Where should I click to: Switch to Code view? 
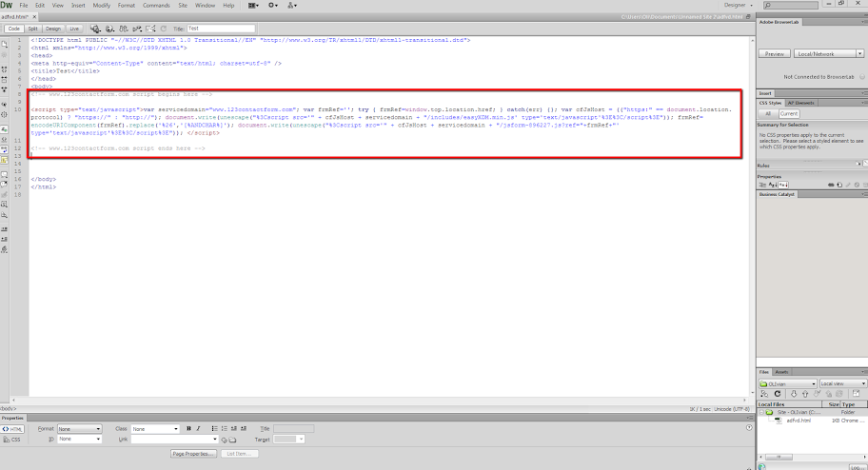click(14, 29)
